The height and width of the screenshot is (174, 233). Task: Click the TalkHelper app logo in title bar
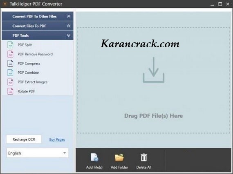point(5,4)
